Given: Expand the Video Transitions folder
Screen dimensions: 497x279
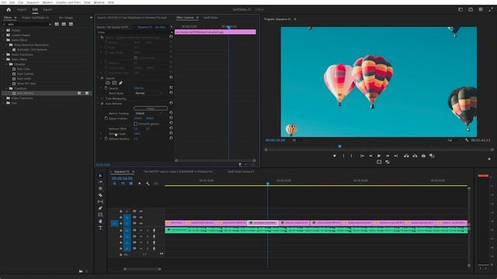Looking at the screenshot, I should point(3,98).
